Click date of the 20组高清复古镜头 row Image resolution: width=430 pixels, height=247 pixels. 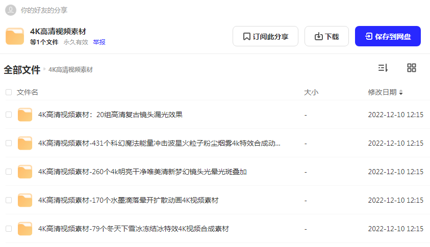pos(395,115)
